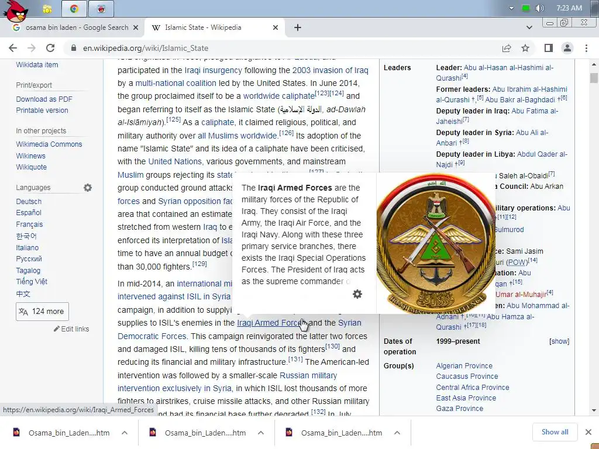Close the Islamic State Wikipedia tab
The image size is (599, 449).
pos(276,27)
